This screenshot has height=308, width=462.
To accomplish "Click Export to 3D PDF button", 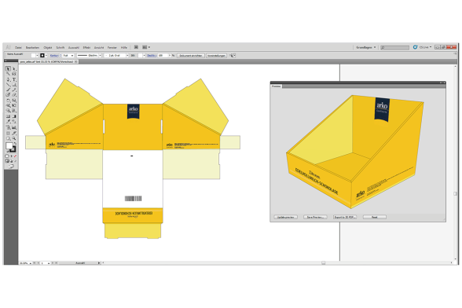I will click(345, 217).
